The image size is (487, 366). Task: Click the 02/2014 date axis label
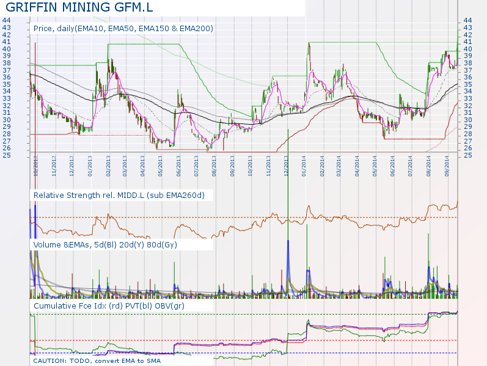322,166
